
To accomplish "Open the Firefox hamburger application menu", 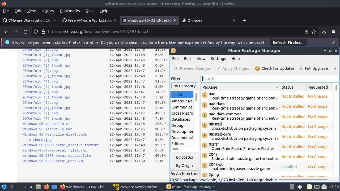I will 334,32.
